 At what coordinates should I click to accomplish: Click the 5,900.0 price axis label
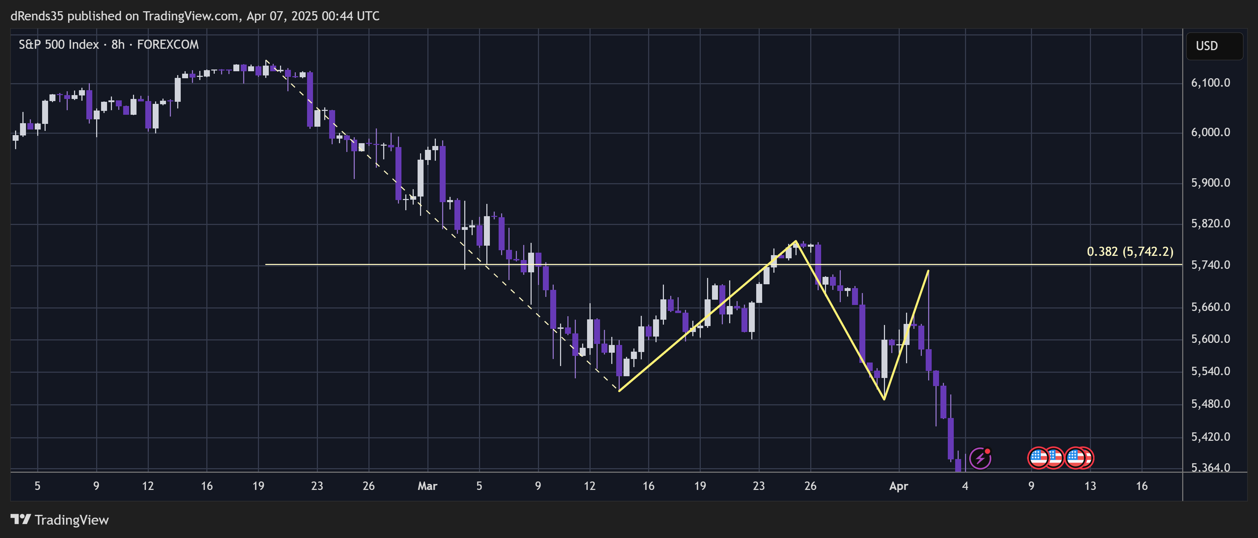[1210, 182]
